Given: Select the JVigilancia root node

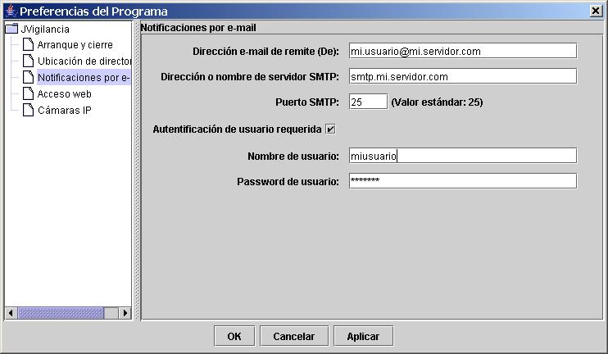Looking at the screenshot, I should point(45,29).
